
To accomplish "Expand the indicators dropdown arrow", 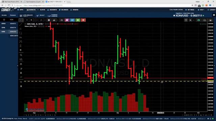I will coord(58,20).
